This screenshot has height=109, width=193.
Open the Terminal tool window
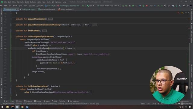(x=37, y=101)
